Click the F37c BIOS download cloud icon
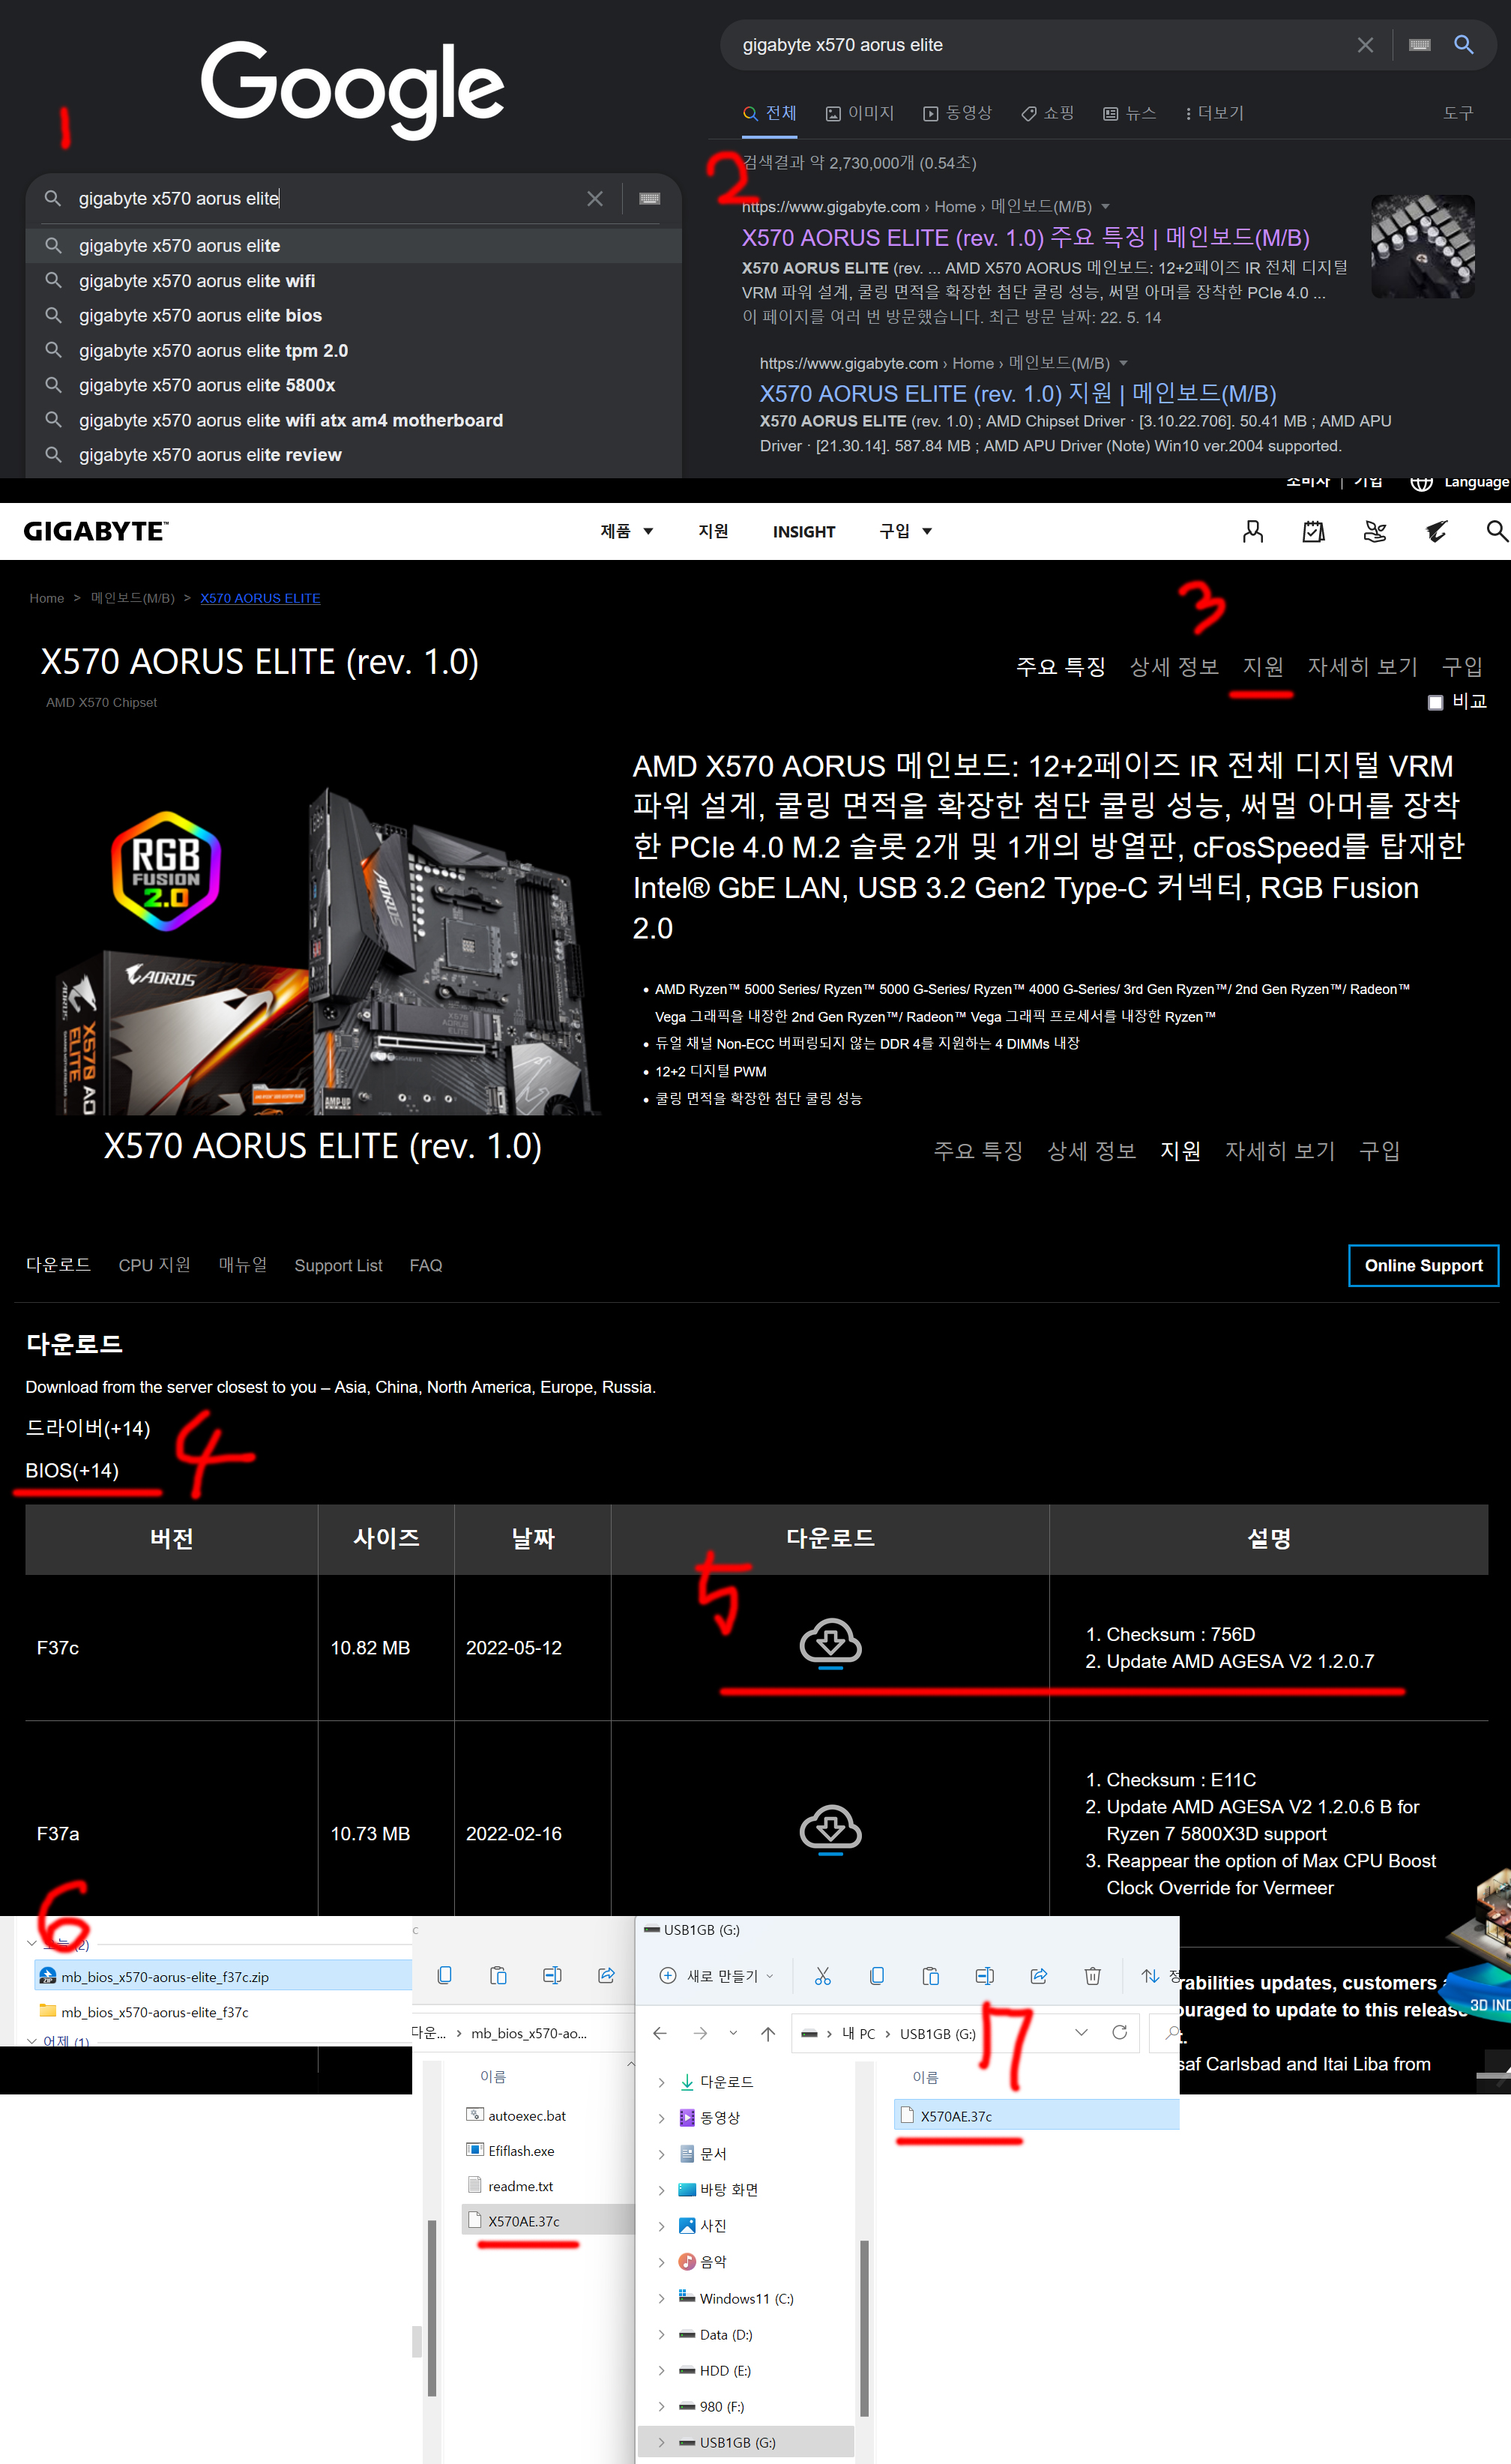The image size is (1511, 2464). point(830,1642)
